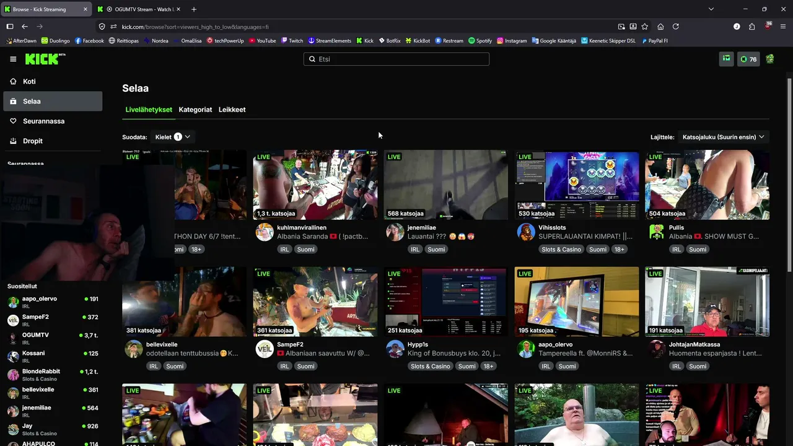Open the KickBot bookmark
793x446 pixels.
(418, 41)
